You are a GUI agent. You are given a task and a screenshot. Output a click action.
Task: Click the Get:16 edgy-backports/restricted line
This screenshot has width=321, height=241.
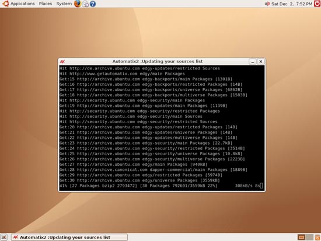(x=151, y=85)
